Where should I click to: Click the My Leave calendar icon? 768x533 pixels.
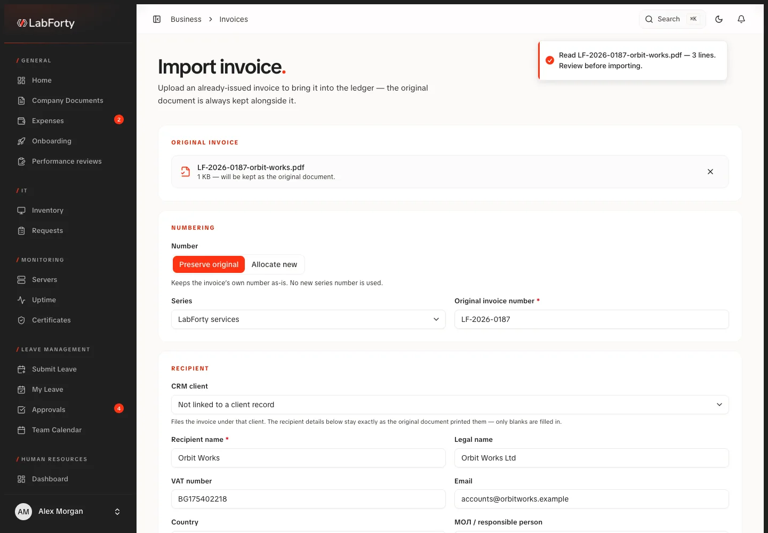click(x=21, y=390)
